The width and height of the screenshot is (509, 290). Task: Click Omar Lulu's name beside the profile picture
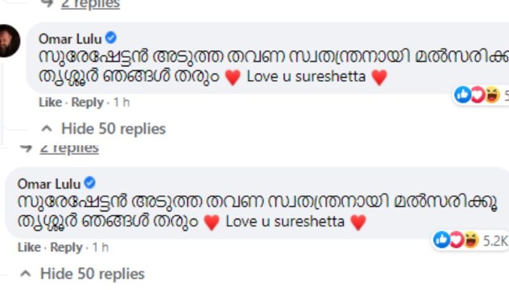70,38
